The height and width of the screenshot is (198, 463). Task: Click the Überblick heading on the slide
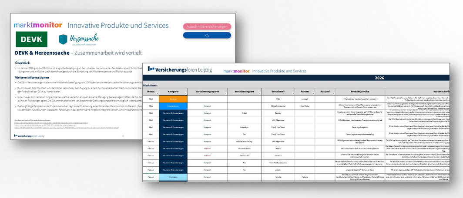22,63
